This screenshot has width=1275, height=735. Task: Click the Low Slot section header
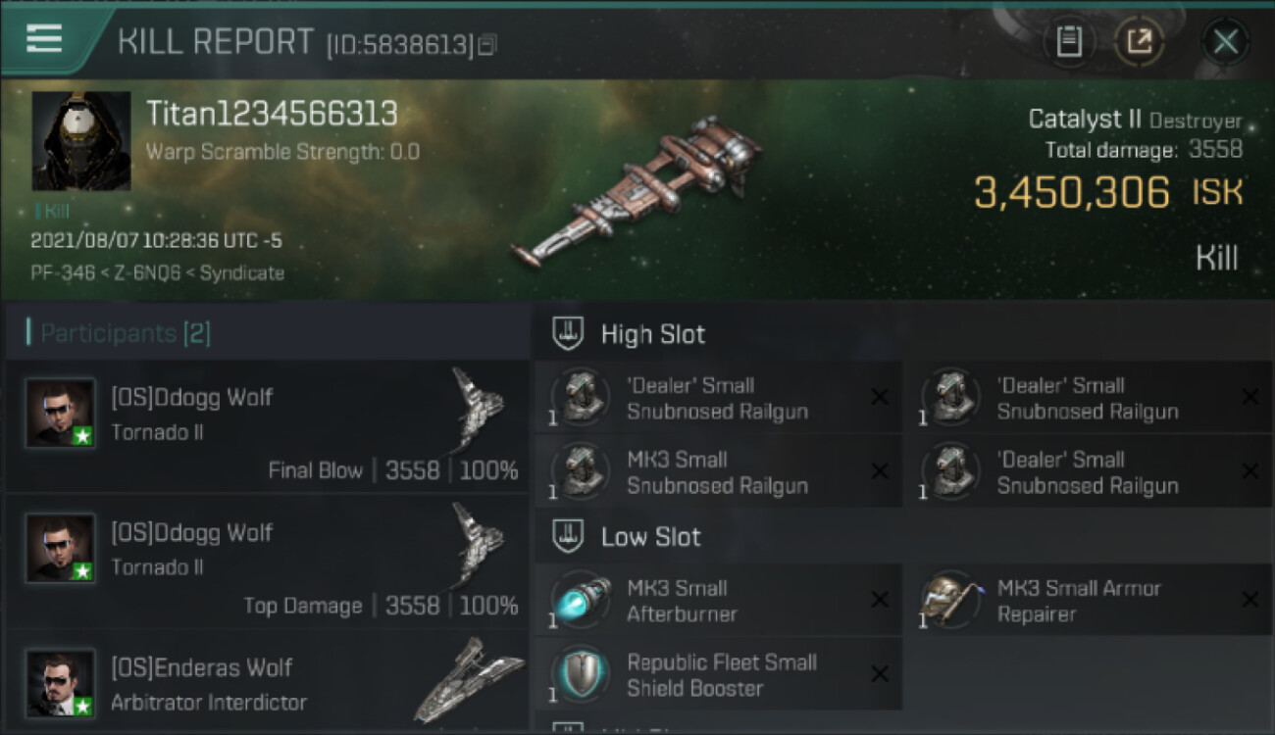tap(903, 536)
